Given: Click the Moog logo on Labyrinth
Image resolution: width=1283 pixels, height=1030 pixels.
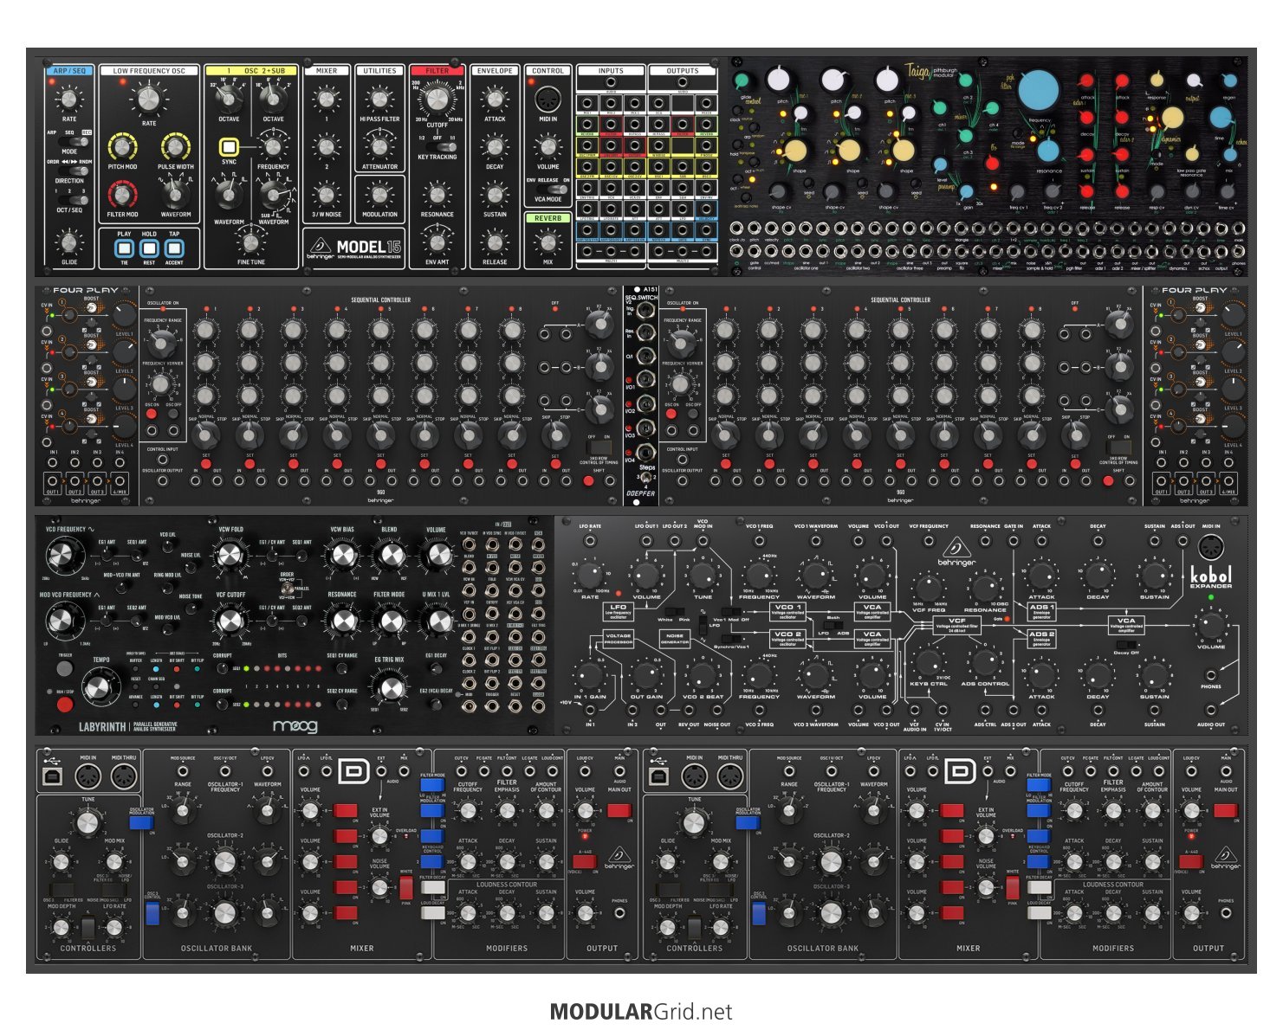Looking at the screenshot, I should point(295,726).
